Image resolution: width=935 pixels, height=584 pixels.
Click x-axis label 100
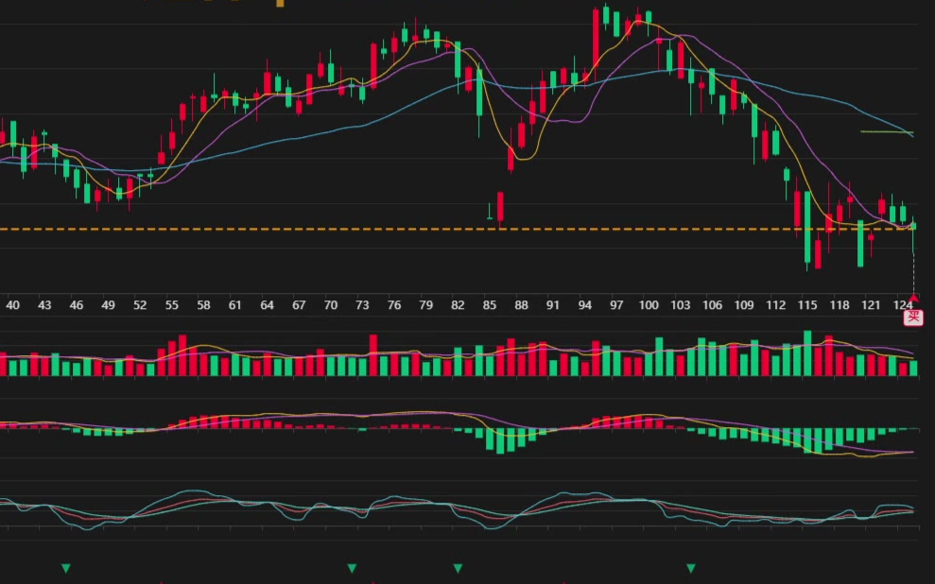(x=649, y=305)
